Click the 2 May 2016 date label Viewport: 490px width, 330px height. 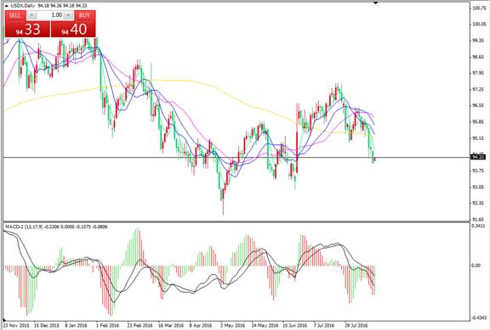[x=232, y=326]
